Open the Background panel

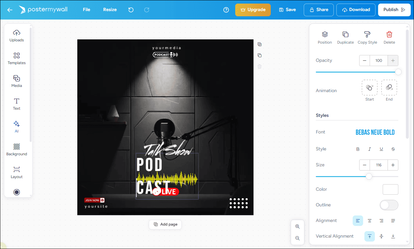(x=16, y=149)
